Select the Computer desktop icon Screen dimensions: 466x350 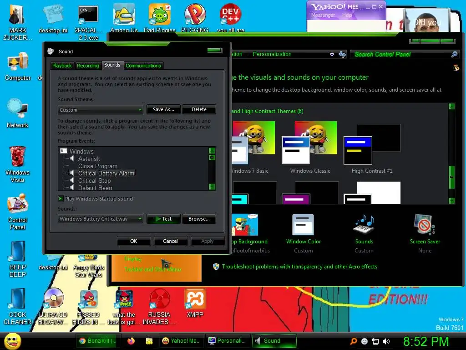tap(18, 67)
